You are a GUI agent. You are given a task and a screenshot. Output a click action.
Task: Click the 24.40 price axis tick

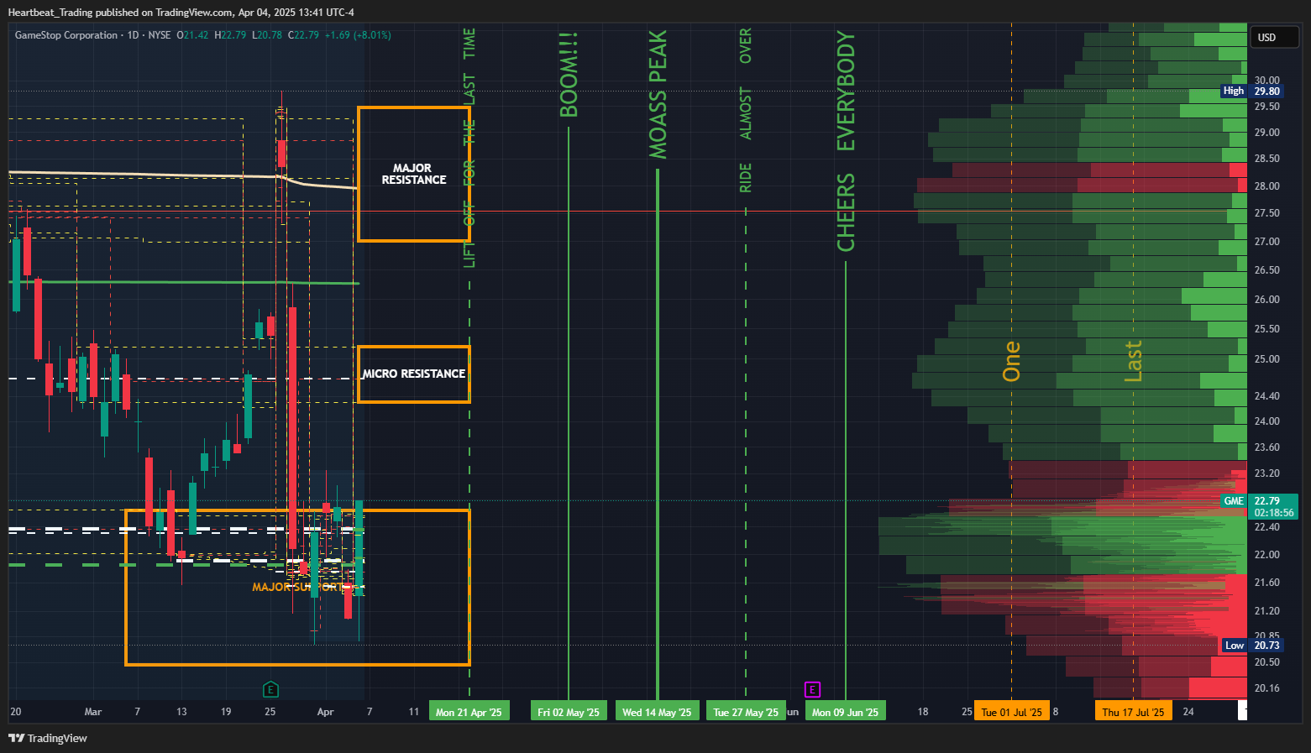coord(1266,396)
